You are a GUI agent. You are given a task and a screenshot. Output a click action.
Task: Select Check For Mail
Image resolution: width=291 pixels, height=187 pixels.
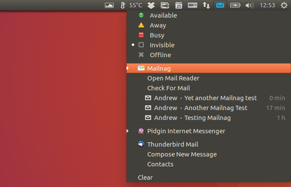(168, 88)
